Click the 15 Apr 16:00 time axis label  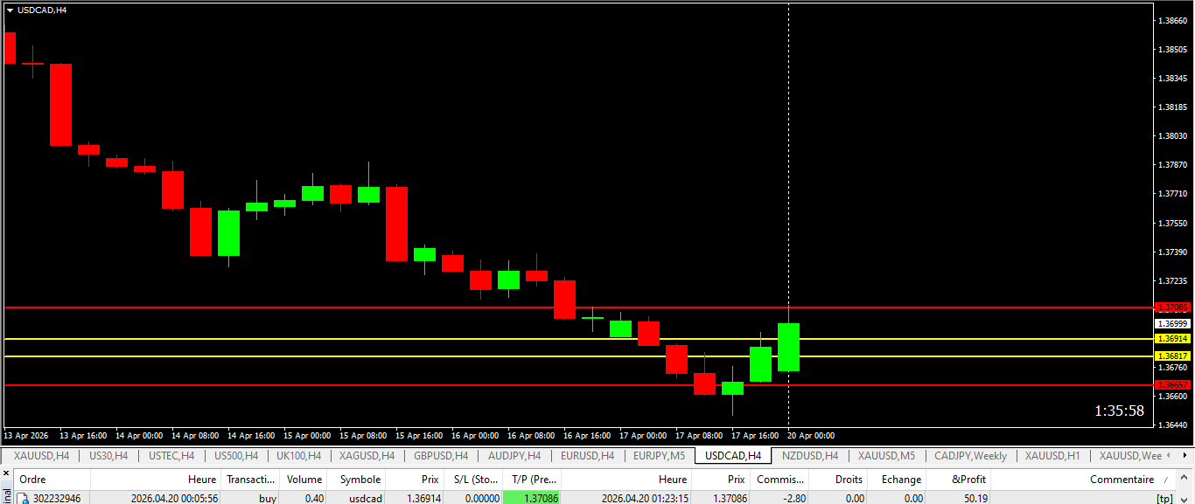pos(417,435)
